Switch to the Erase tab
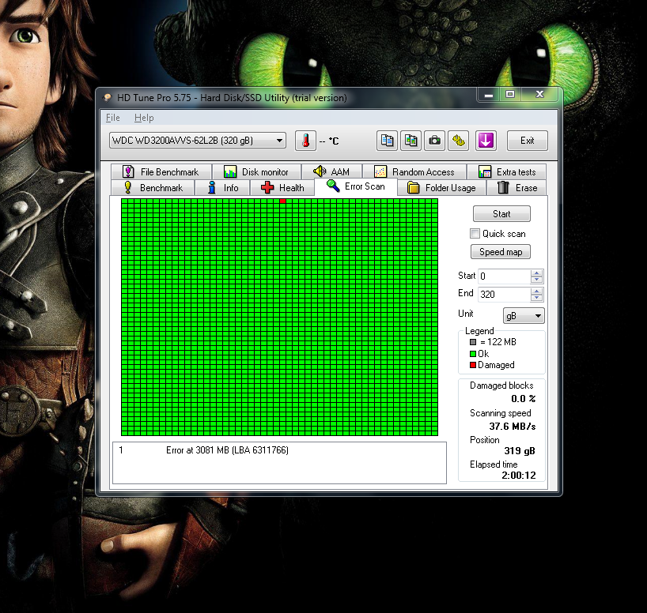This screenshot has width=647, height=613. pyautogui.click(x=516, y=187)
